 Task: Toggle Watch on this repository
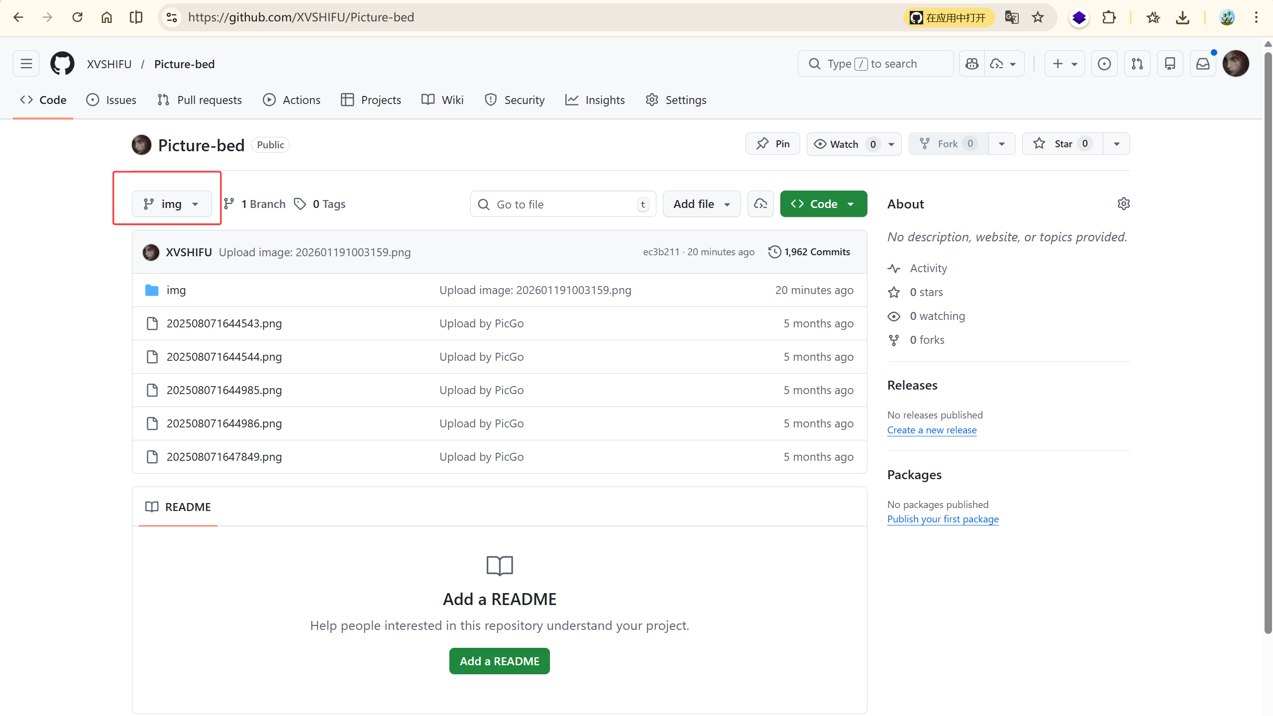pyautogui.click(x=844, y=144)
